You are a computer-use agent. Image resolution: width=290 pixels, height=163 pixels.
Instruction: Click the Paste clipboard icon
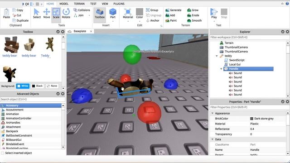6,14
